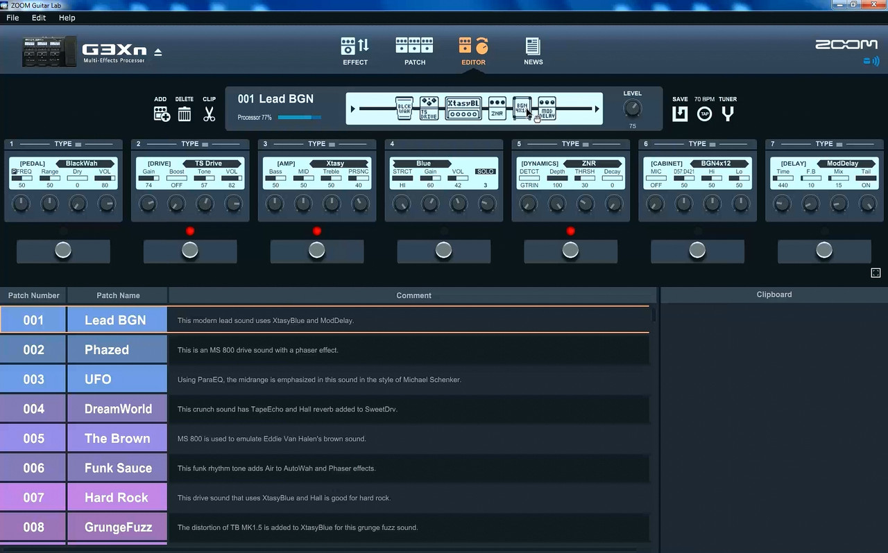Image resolution: width=888 pixels, height=553 pixels.
Task: Toggle effect 2 footswitch on or off
Action: pos(189,250)
